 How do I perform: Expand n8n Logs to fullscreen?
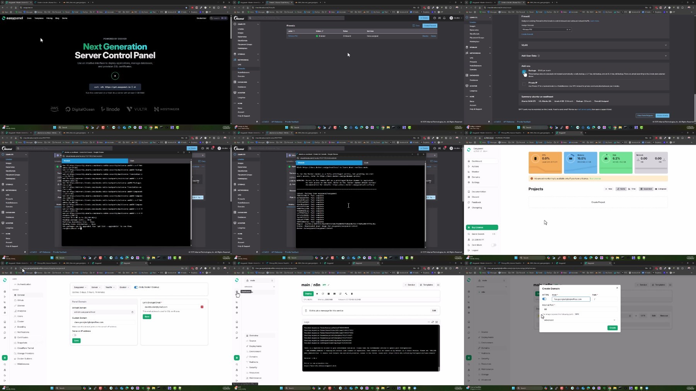tap(437, 322)
